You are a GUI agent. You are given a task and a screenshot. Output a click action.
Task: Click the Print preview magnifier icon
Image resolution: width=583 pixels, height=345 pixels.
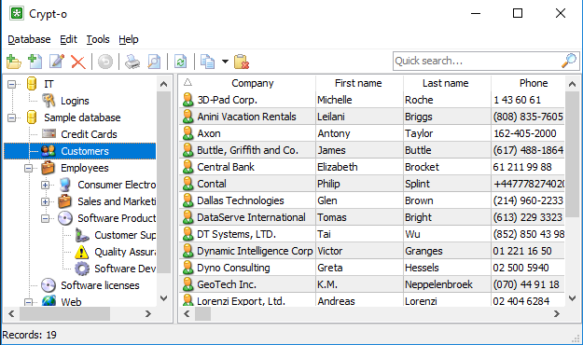[154, 62]
